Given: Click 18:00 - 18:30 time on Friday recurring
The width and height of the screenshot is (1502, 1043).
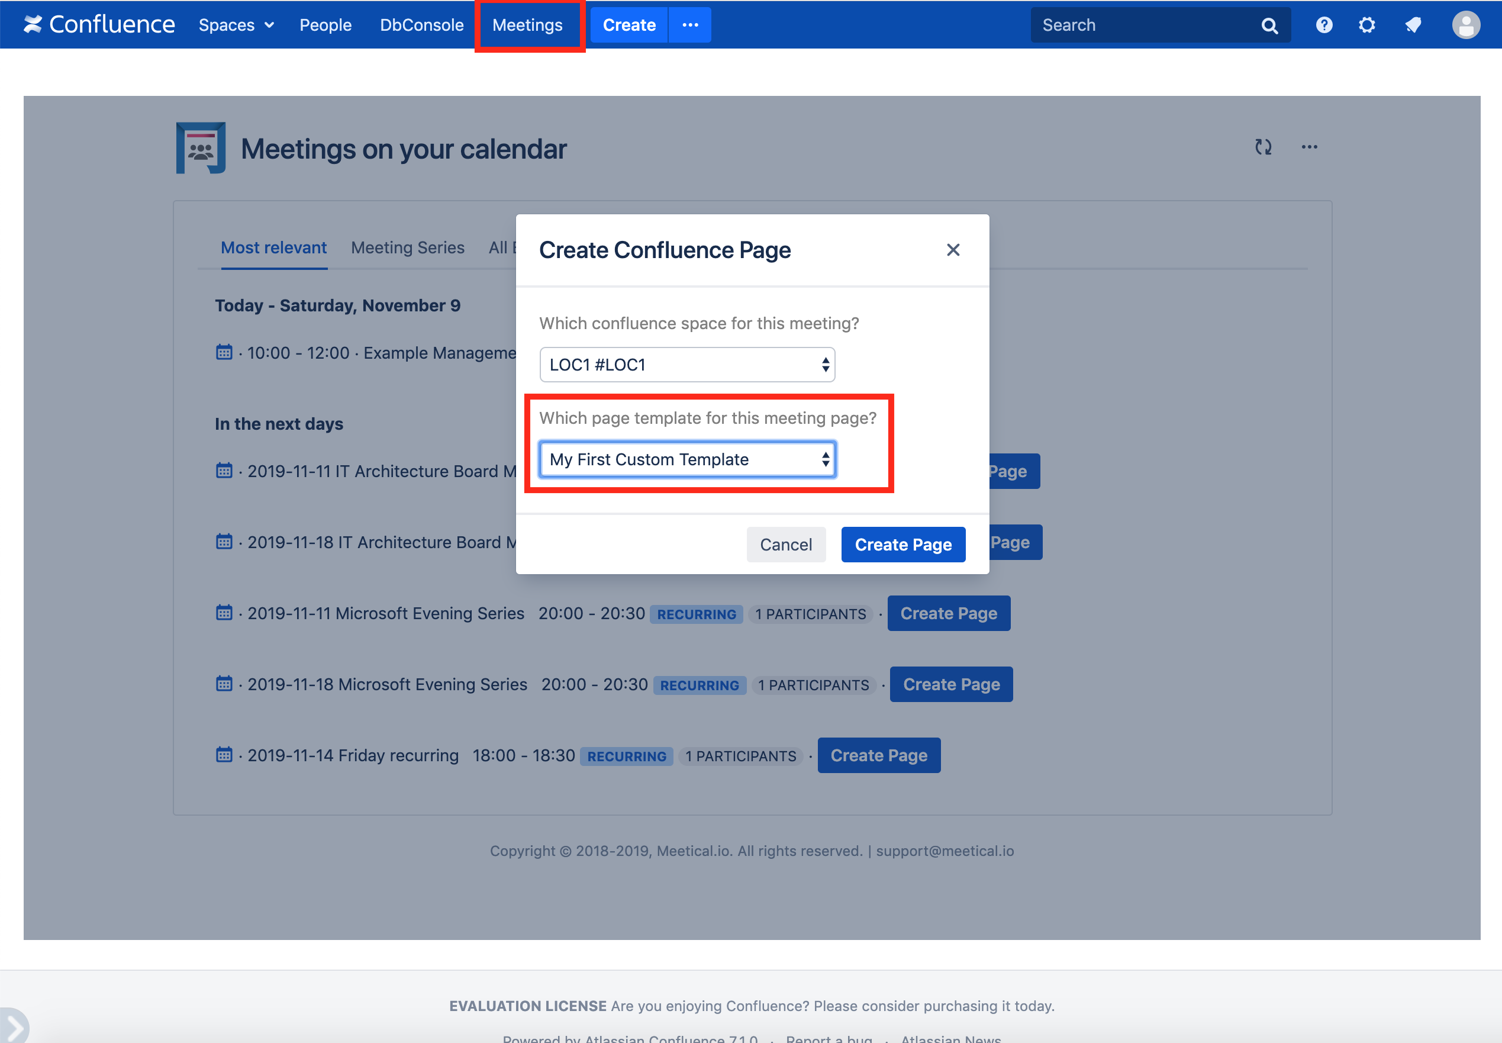Looking at the screenshot, I should [x=523, y=755].
